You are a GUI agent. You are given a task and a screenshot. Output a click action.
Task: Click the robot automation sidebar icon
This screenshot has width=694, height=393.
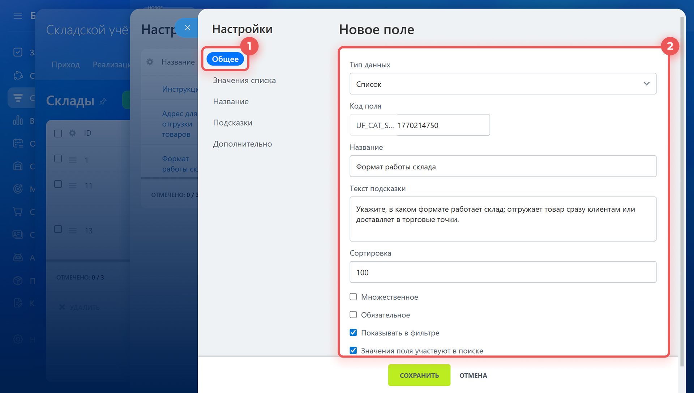[x=18, y=257]
